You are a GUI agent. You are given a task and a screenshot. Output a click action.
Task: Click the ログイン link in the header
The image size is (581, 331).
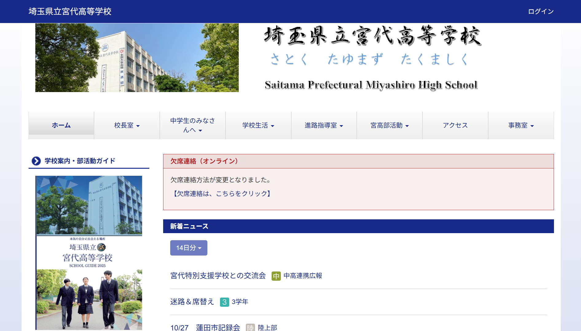pyautogui.click(x=540, y=11)
